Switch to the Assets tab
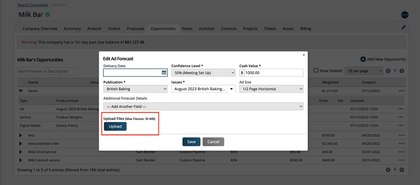 click(x=288, y=29)
